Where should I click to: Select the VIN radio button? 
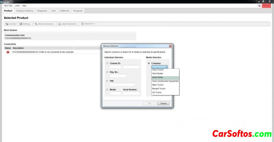(x=107, y=81)
